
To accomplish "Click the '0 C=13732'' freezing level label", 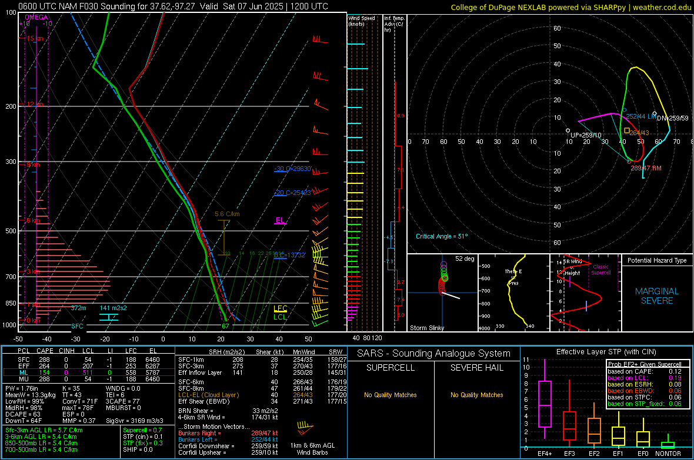I will click(290, 255).
